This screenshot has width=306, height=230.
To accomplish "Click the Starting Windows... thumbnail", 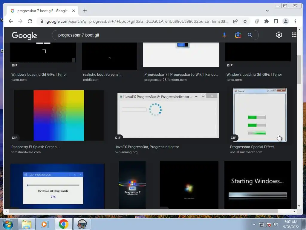I will [258, 184].
